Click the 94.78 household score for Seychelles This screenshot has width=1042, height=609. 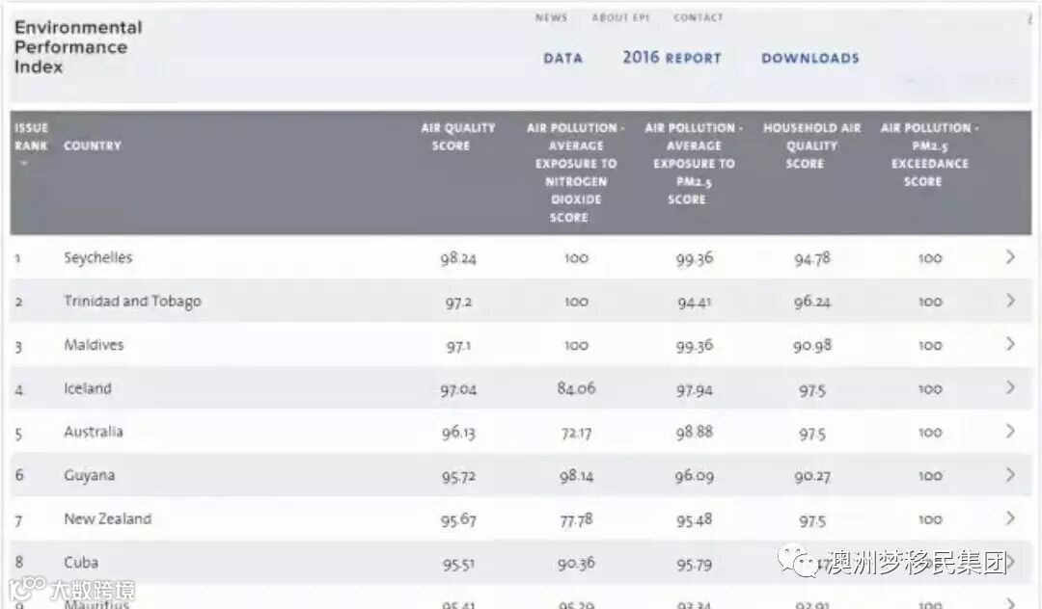point(812,258)
